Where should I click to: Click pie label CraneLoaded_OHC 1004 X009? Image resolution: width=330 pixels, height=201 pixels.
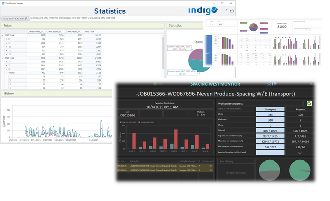179,48
